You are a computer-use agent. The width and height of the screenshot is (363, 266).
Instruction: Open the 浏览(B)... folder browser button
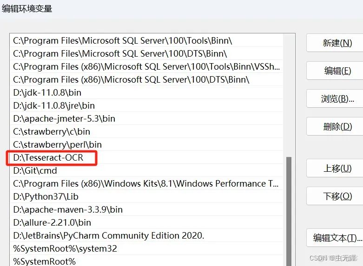(335, 98)
